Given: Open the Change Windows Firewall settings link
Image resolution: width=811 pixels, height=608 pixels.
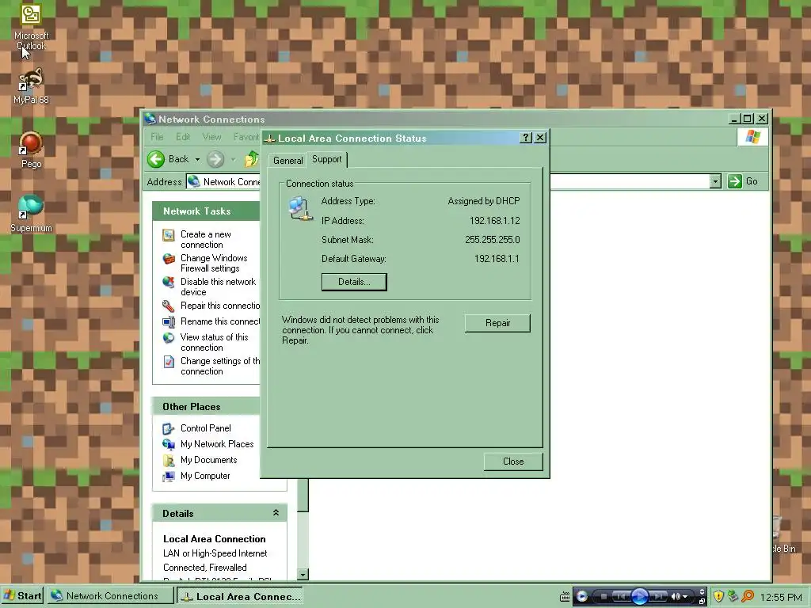Looking at the screenshot, I should (x=214, y=263).
